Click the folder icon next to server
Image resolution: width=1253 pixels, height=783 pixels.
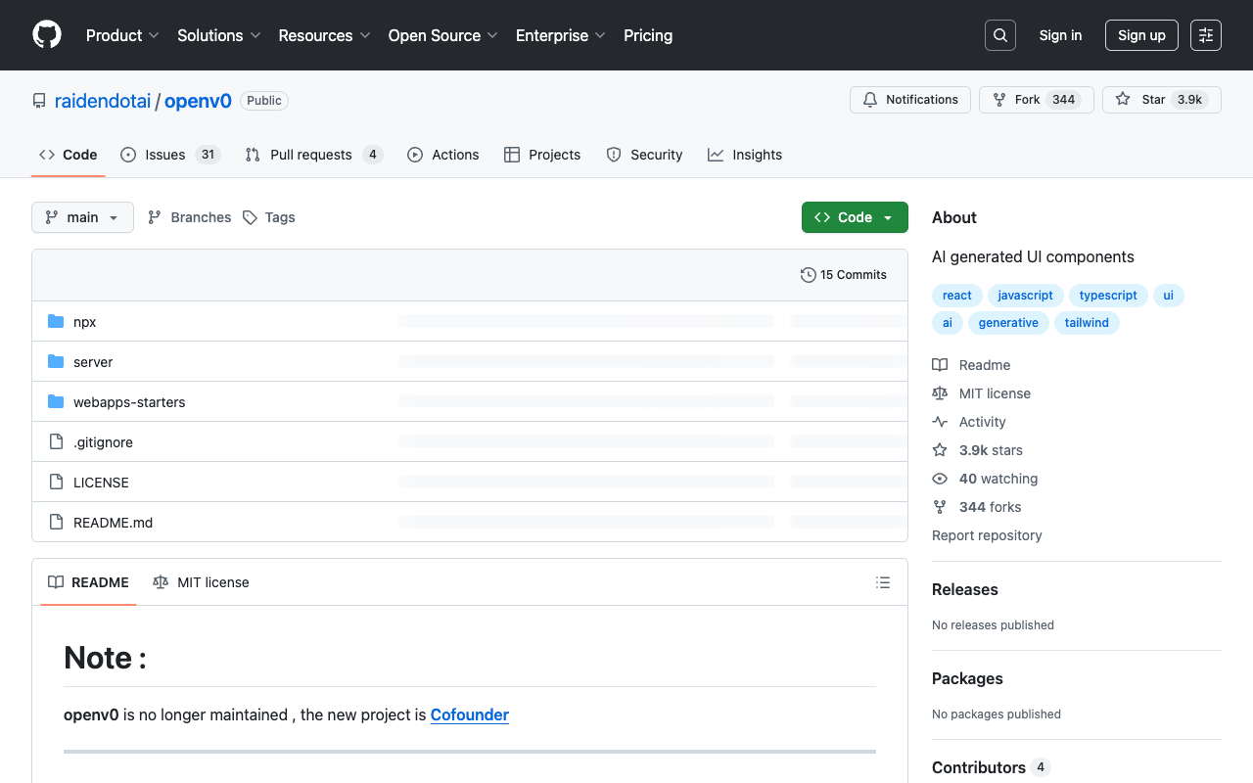point(56,361)
